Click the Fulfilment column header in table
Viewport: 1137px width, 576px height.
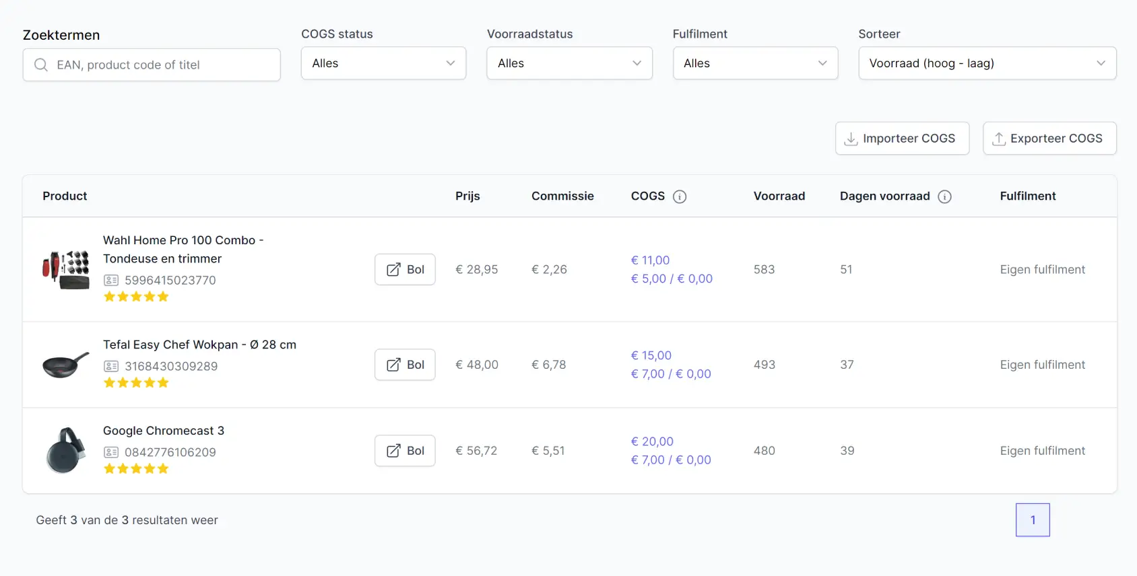pos(1028,196)
